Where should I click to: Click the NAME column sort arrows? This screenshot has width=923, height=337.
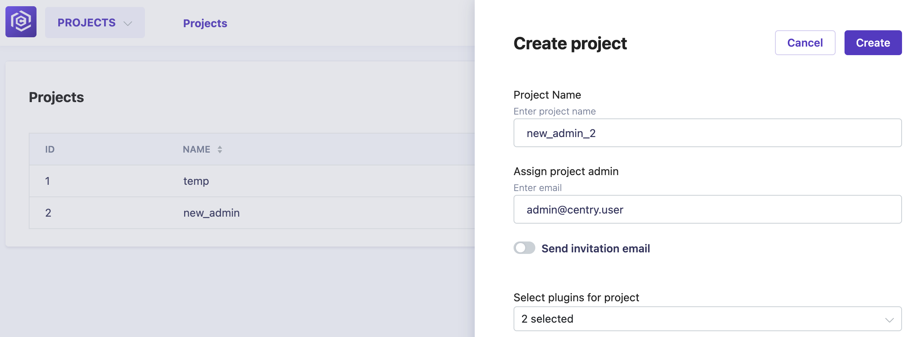pyautogui.click(x=220, y=149)
